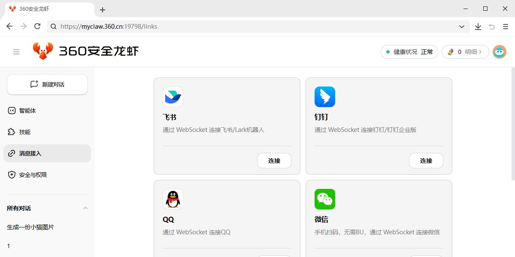
Task: Click the 360 lobster logo
Action: pyautogui.click(x=43, y=51)
